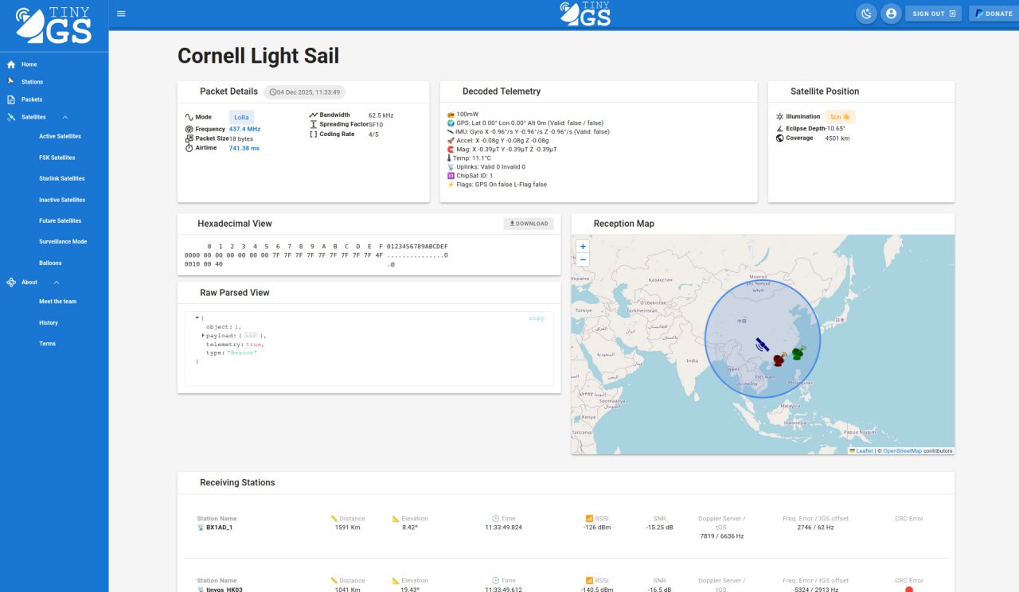Click the Temp: 11.1°C telemetry line

pos(470,158)
